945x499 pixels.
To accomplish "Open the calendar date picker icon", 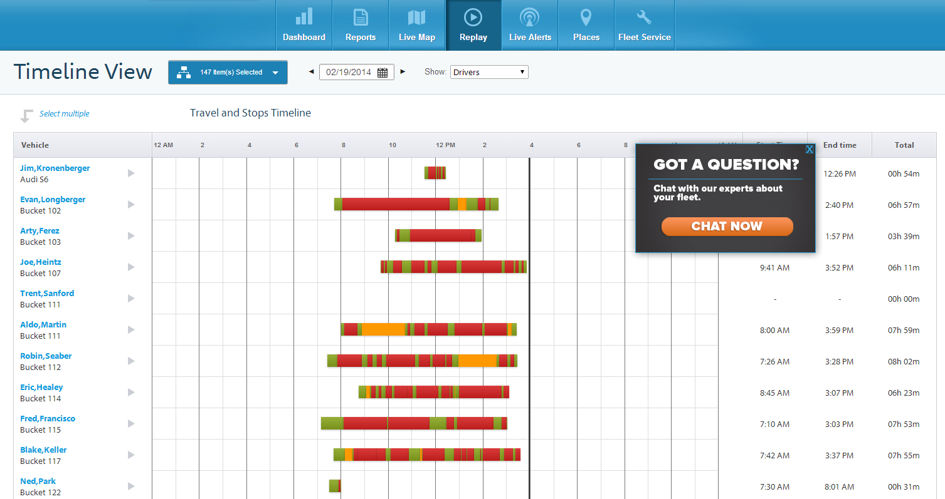I will point(383,73).
